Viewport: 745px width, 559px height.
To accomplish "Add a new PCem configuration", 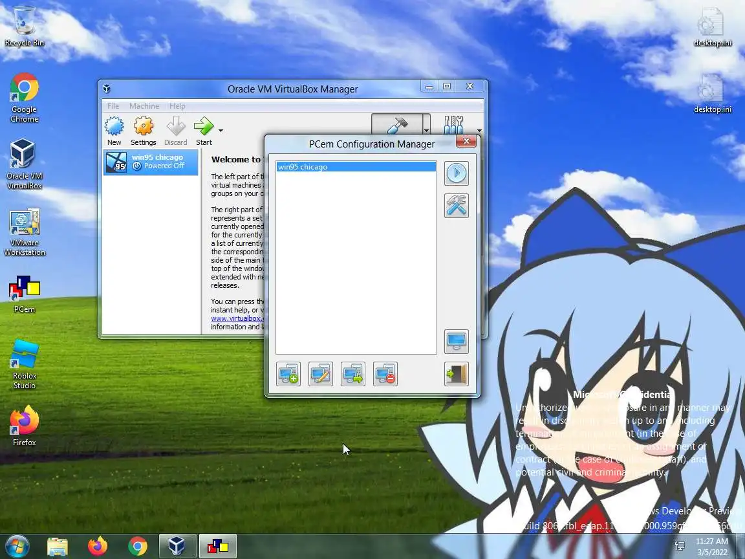I will coord(288,374).
